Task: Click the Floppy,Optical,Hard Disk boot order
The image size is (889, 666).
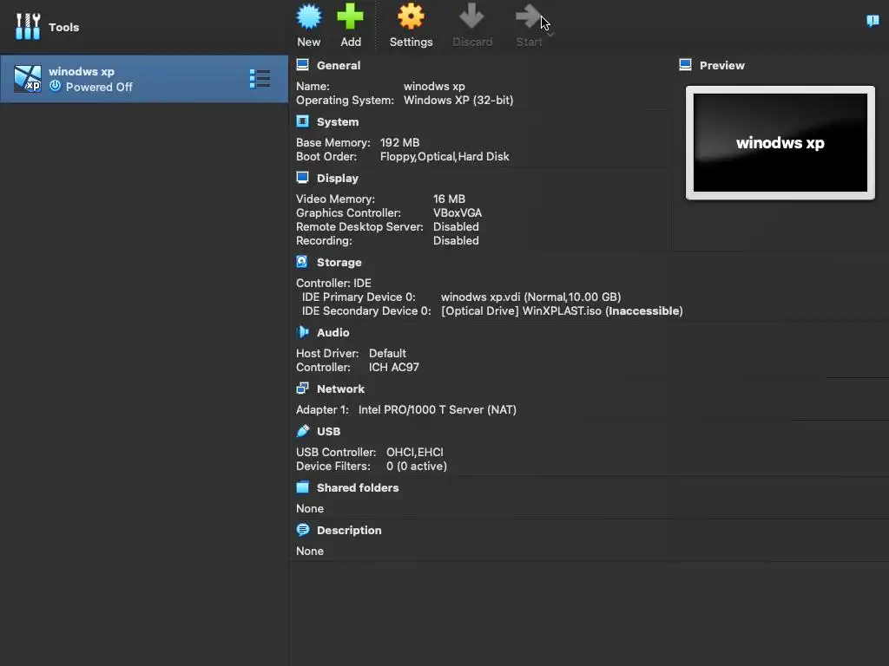Action: coord(444,156)
